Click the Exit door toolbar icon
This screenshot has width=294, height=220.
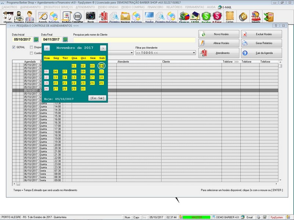click(x=269, y=17)
